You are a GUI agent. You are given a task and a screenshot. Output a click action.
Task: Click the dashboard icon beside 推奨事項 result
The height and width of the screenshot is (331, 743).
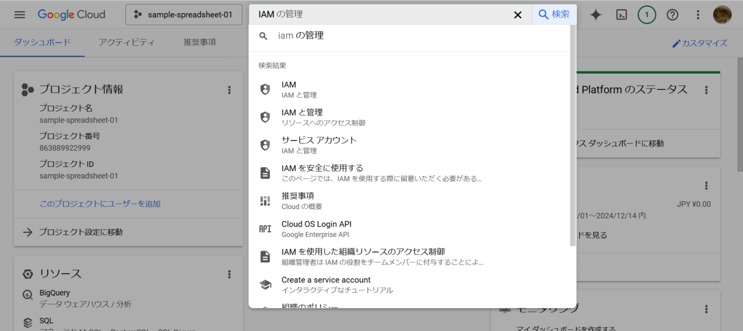pyautogui.click(x=265, y=201)
